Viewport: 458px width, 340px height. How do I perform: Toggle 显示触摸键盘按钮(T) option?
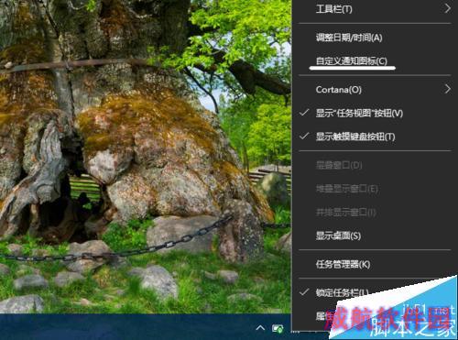point(375,137)
